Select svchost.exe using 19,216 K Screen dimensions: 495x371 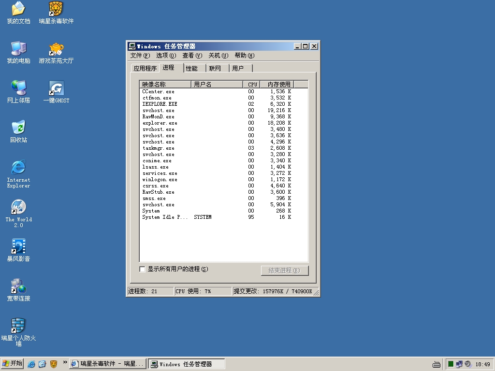click(x=224, y=111)
